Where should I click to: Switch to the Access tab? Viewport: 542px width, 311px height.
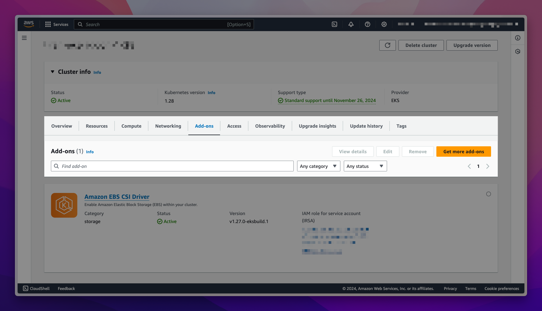coord(234,126)
